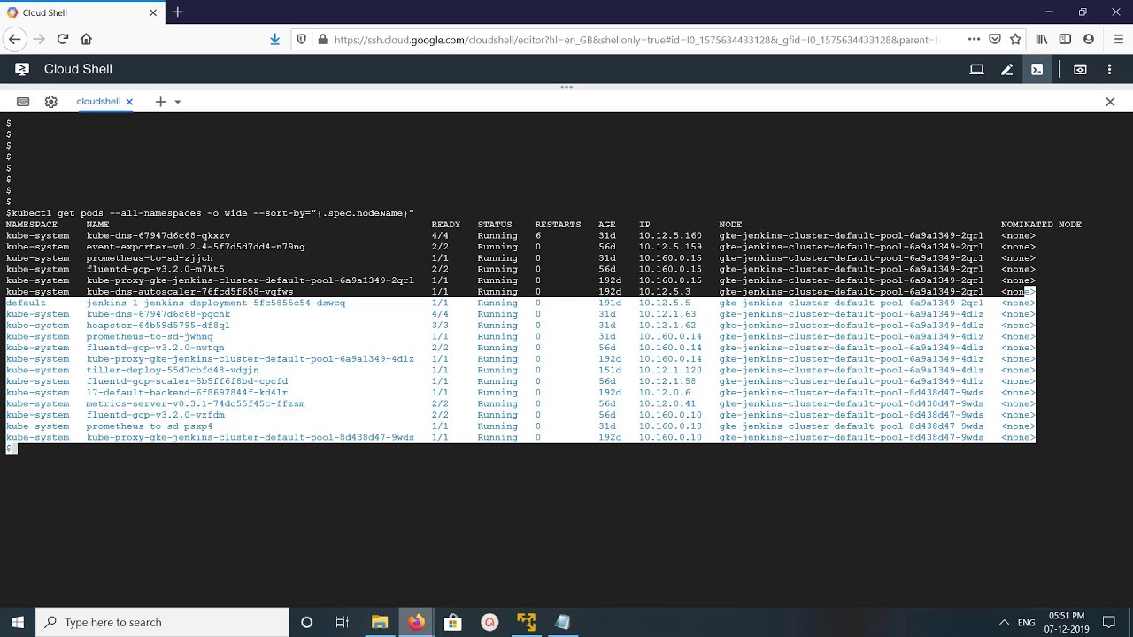This screenshot has width=1133, height=637.
Task: Click heapster-64b59d5795-df8ql pod name
Action: pos(158,326)
